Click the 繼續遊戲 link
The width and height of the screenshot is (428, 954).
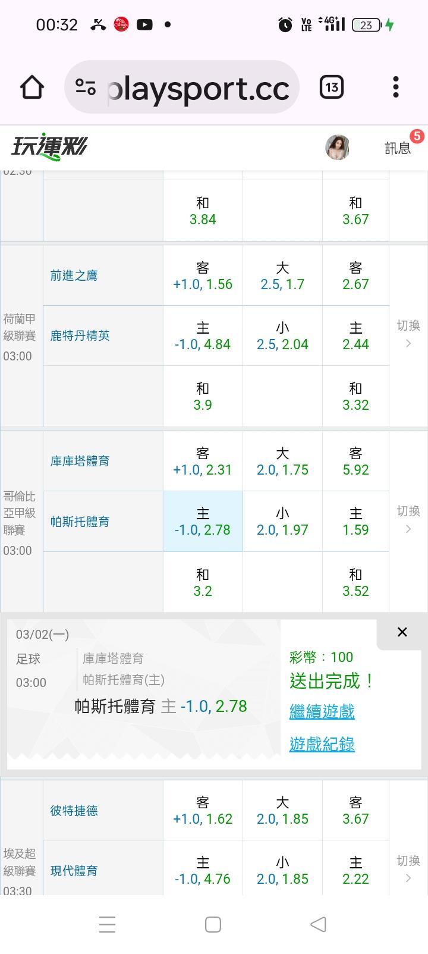point(322,711)
